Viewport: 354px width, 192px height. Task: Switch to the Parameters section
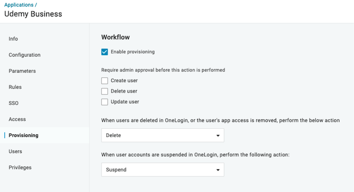point(22,71)
